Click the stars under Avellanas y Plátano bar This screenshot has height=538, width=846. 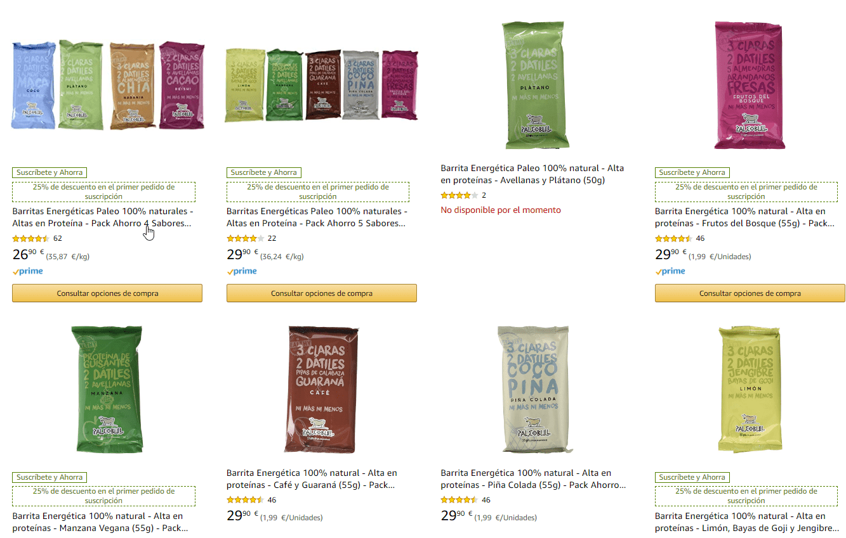click(x=459, y=196)
